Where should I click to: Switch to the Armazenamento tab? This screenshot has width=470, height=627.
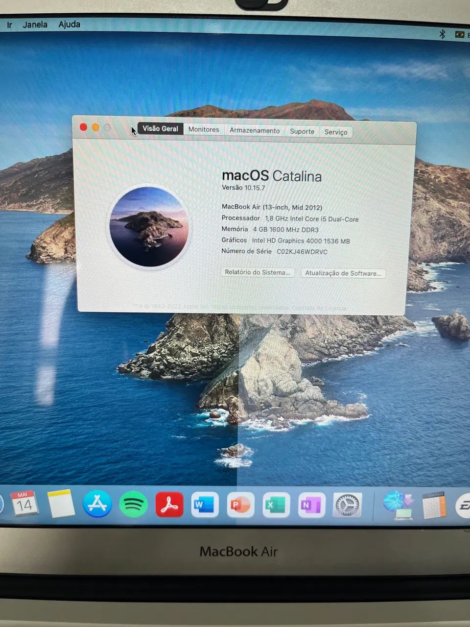(x=255, y=130)
